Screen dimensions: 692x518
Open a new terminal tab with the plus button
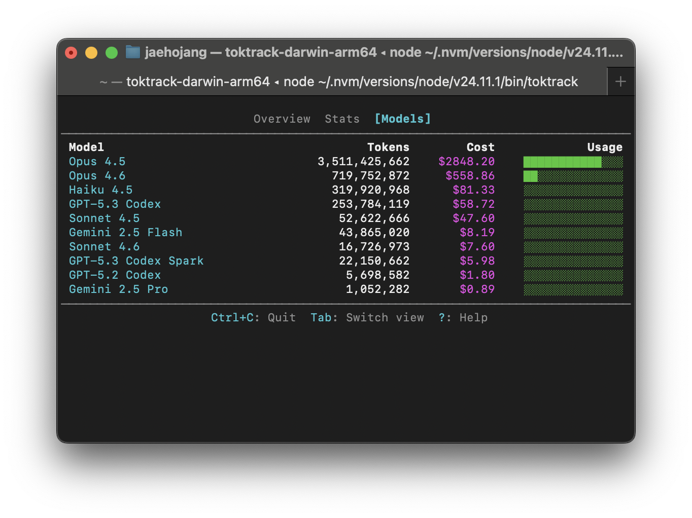[x=620, y=81]
